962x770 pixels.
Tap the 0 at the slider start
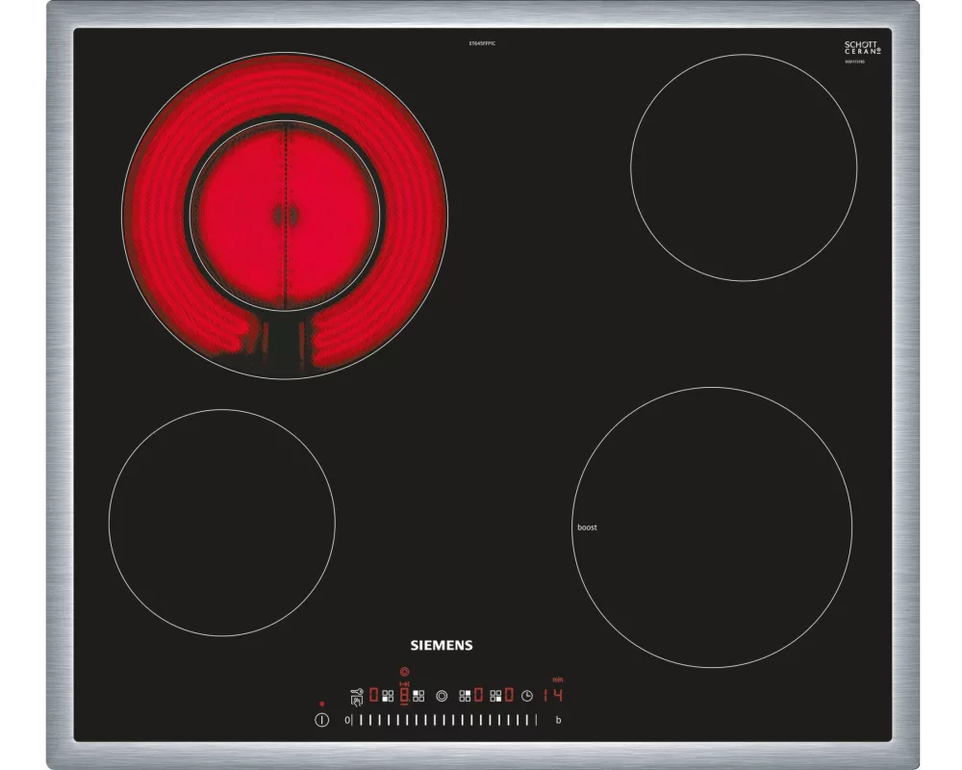click(346, 720)
